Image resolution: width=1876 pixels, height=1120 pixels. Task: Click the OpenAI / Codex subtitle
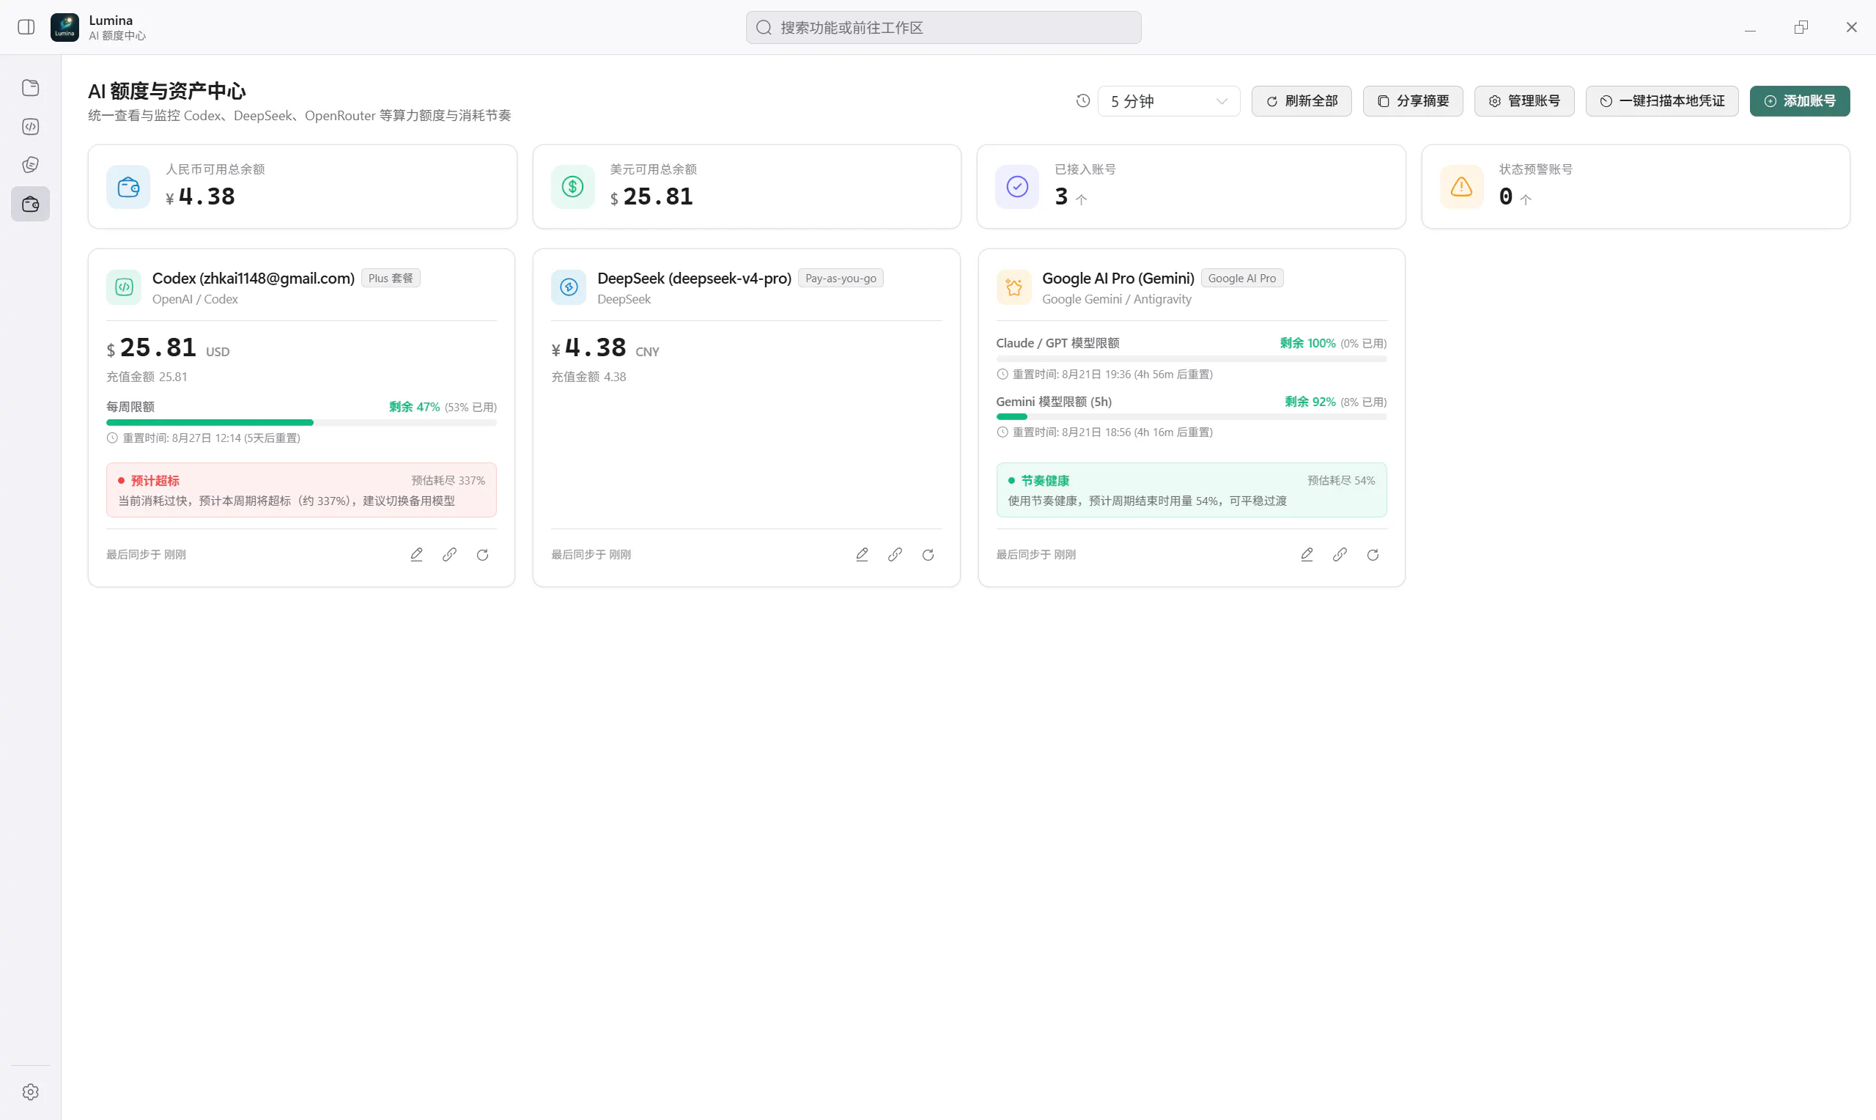pos(196,300)
